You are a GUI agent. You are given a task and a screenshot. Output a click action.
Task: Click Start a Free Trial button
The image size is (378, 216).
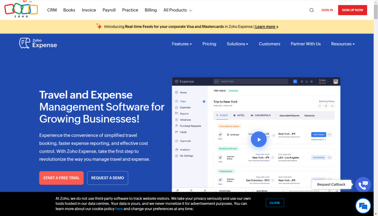(61, 178)
